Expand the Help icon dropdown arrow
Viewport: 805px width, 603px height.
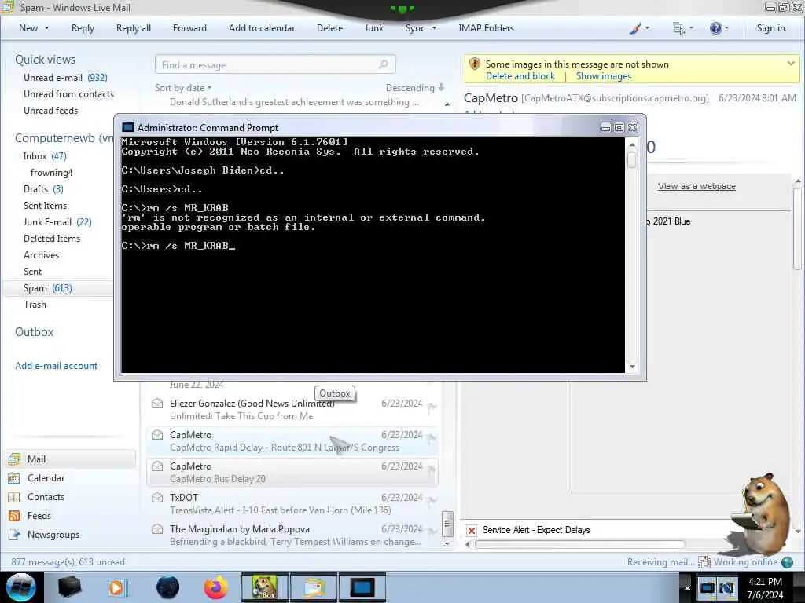point(726,28)
